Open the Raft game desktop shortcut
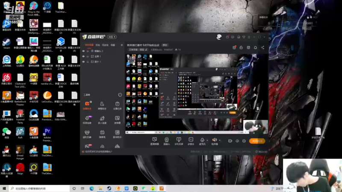The image size is (342, 192). coord(20,133)
